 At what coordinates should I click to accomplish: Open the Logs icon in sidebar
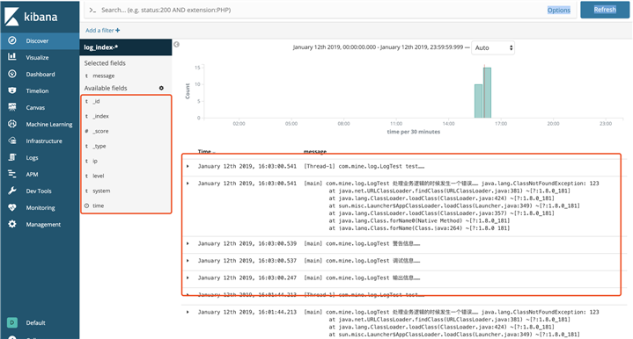[x=12, y=157]
